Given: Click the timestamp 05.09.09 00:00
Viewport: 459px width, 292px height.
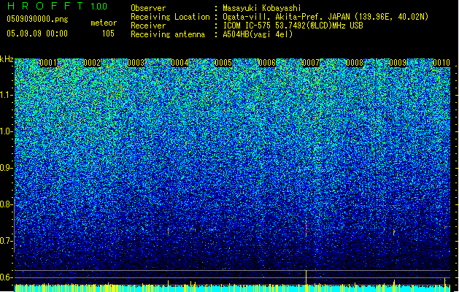Looking at the screenshot, I should coord(37,34).
